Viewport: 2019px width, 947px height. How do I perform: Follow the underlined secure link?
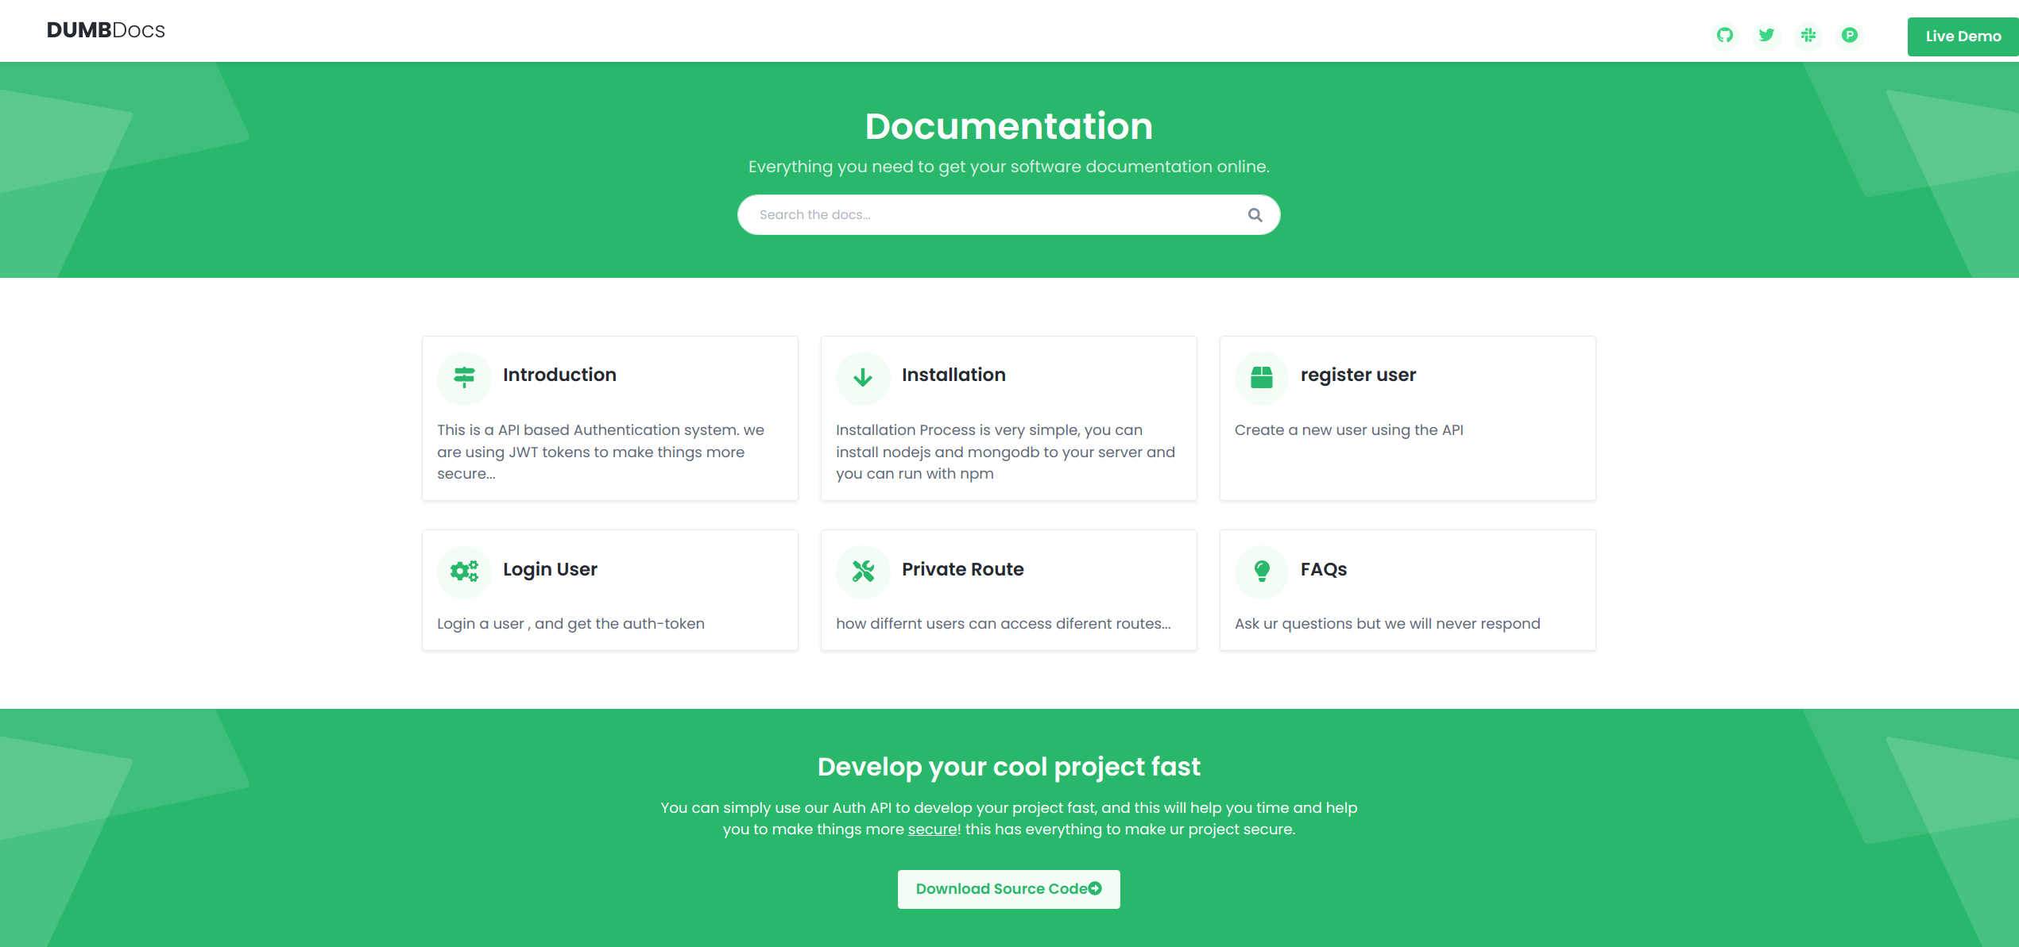tap(932, 830)
